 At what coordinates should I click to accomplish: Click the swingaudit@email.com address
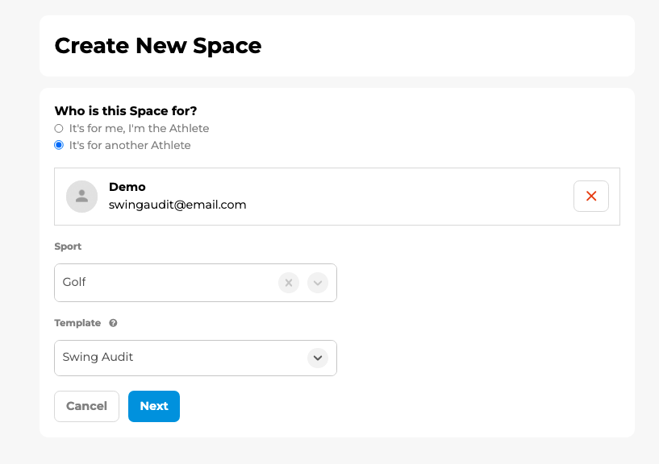click(177, 205)
